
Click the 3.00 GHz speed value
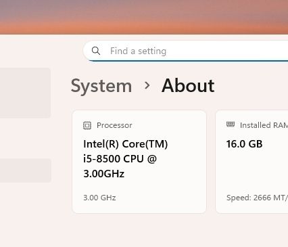click(99, 198)
